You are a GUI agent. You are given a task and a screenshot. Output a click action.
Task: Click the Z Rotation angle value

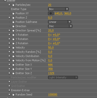tap(56, 43)
